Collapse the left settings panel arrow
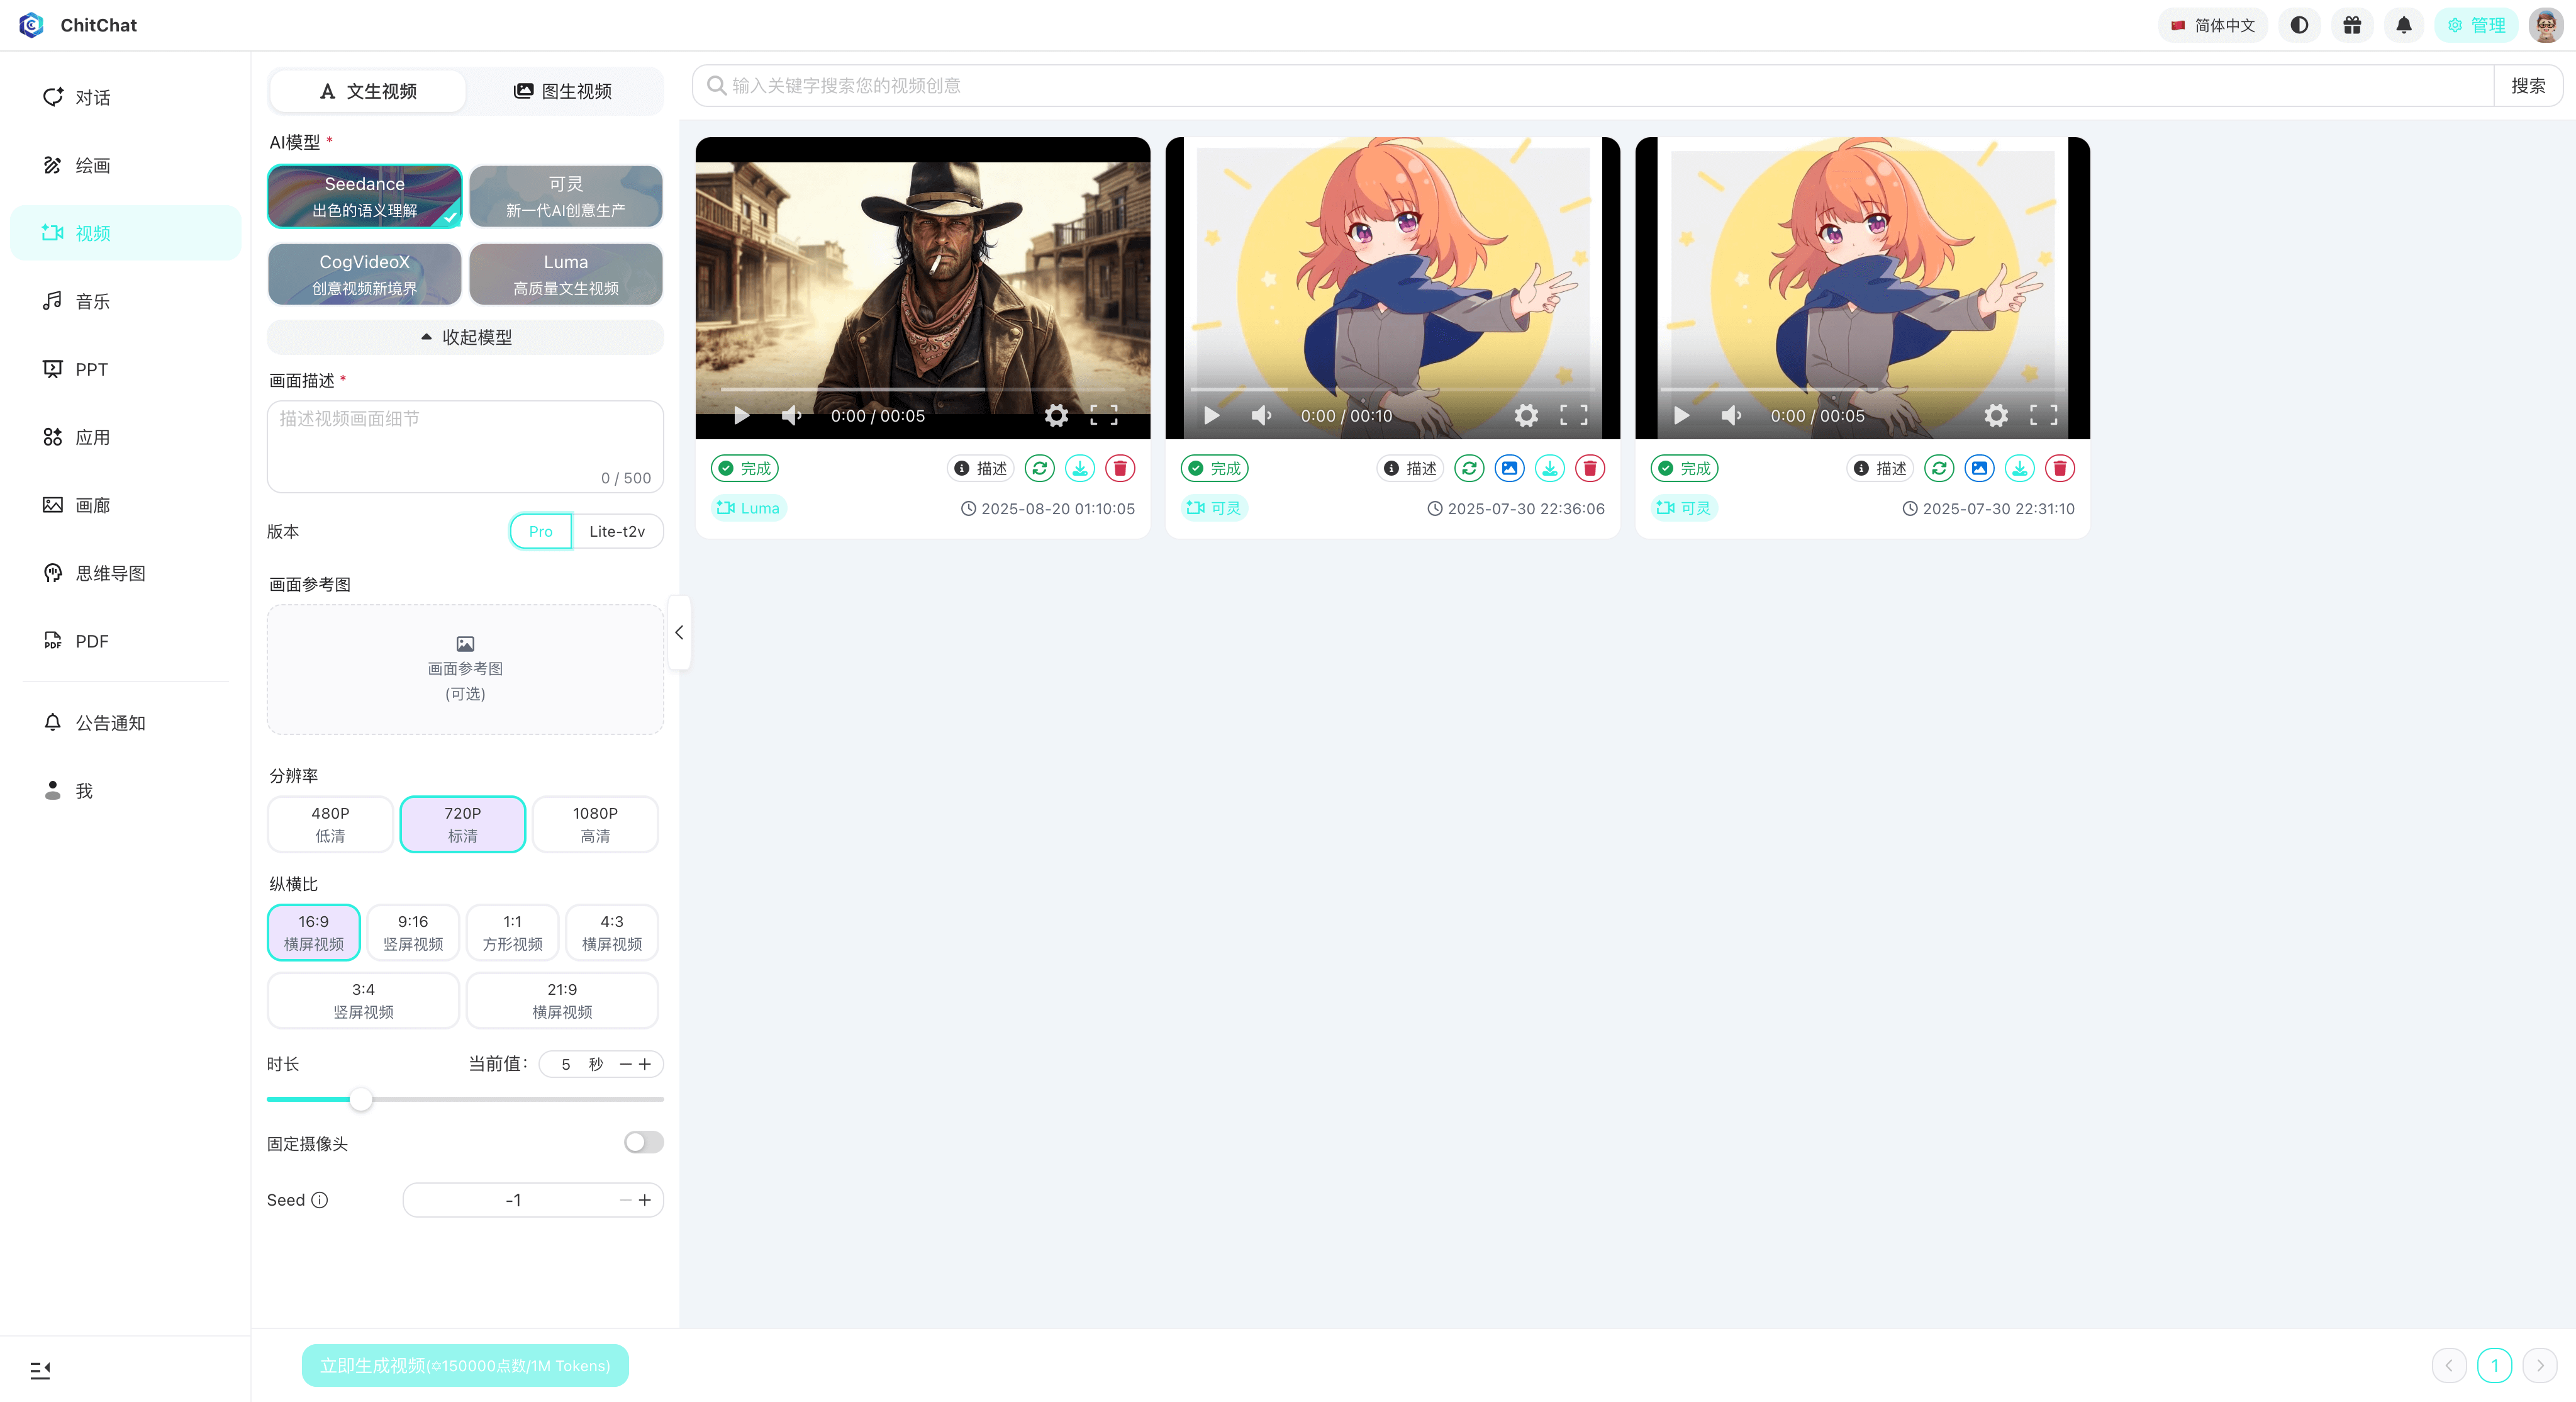Viewport: 2576px width, 1402px height. [x=679, y=632]
